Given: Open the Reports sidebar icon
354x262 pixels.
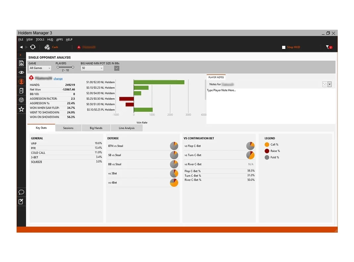Looking at the screenshot, I should [22, 63].
